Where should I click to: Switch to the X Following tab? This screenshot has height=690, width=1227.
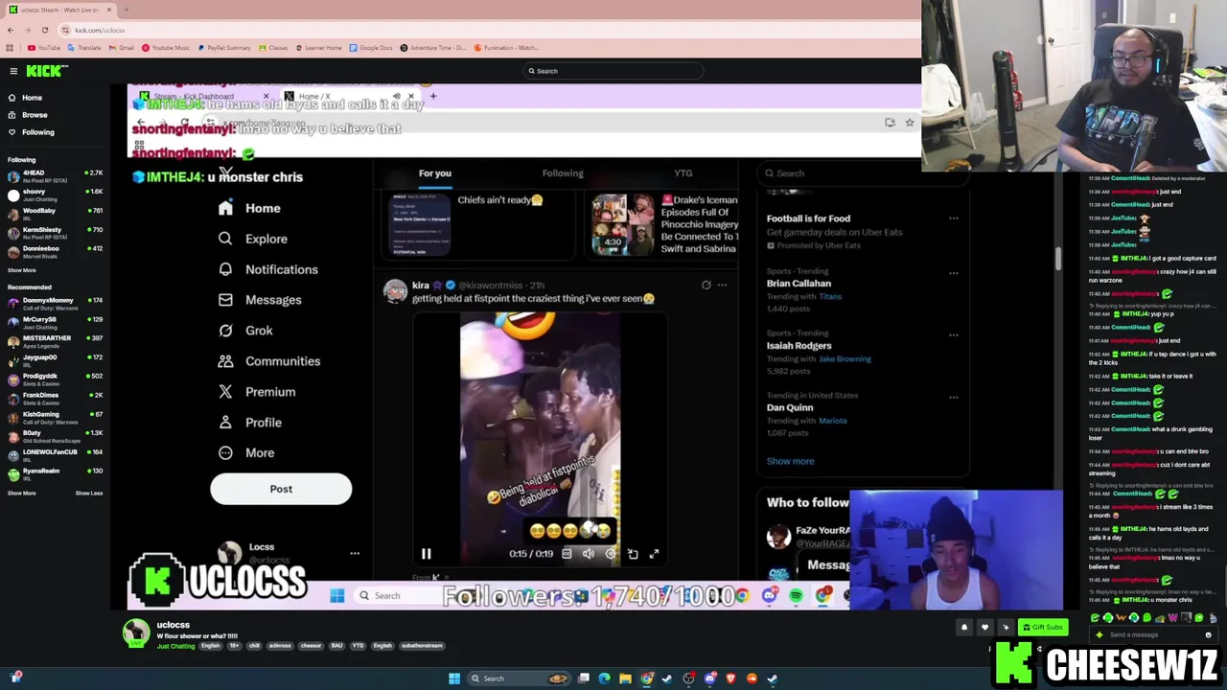click(563, 173)
